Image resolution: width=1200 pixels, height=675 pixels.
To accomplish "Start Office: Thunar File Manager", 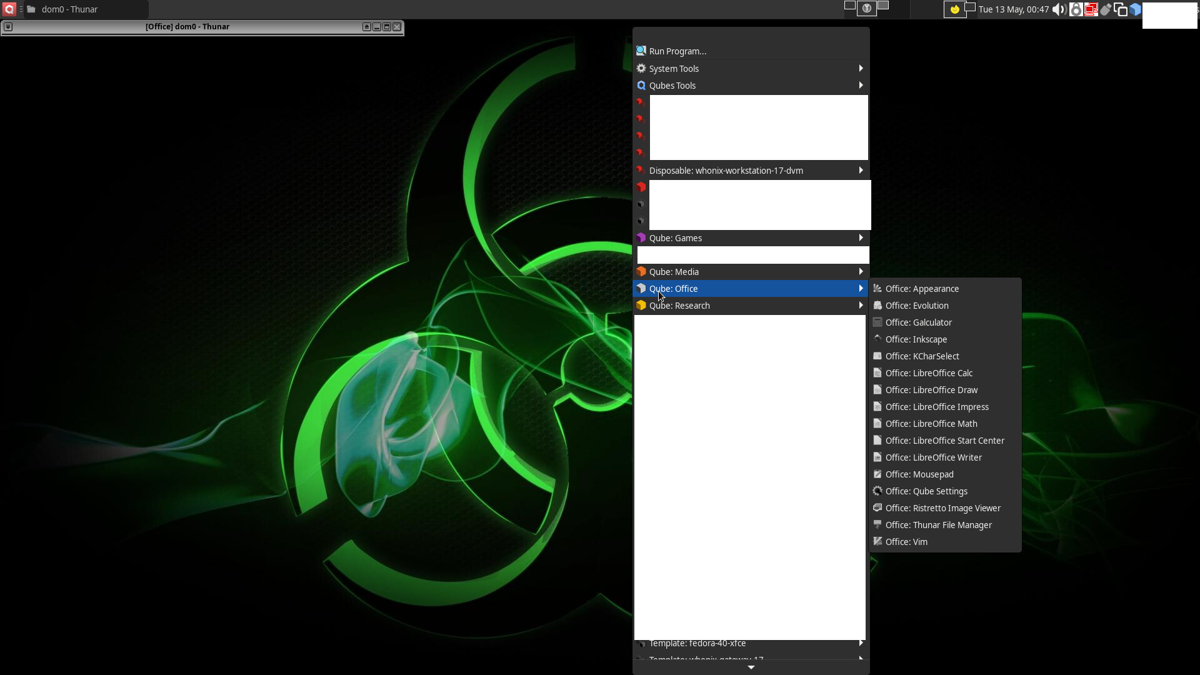I will pos(938,524).
